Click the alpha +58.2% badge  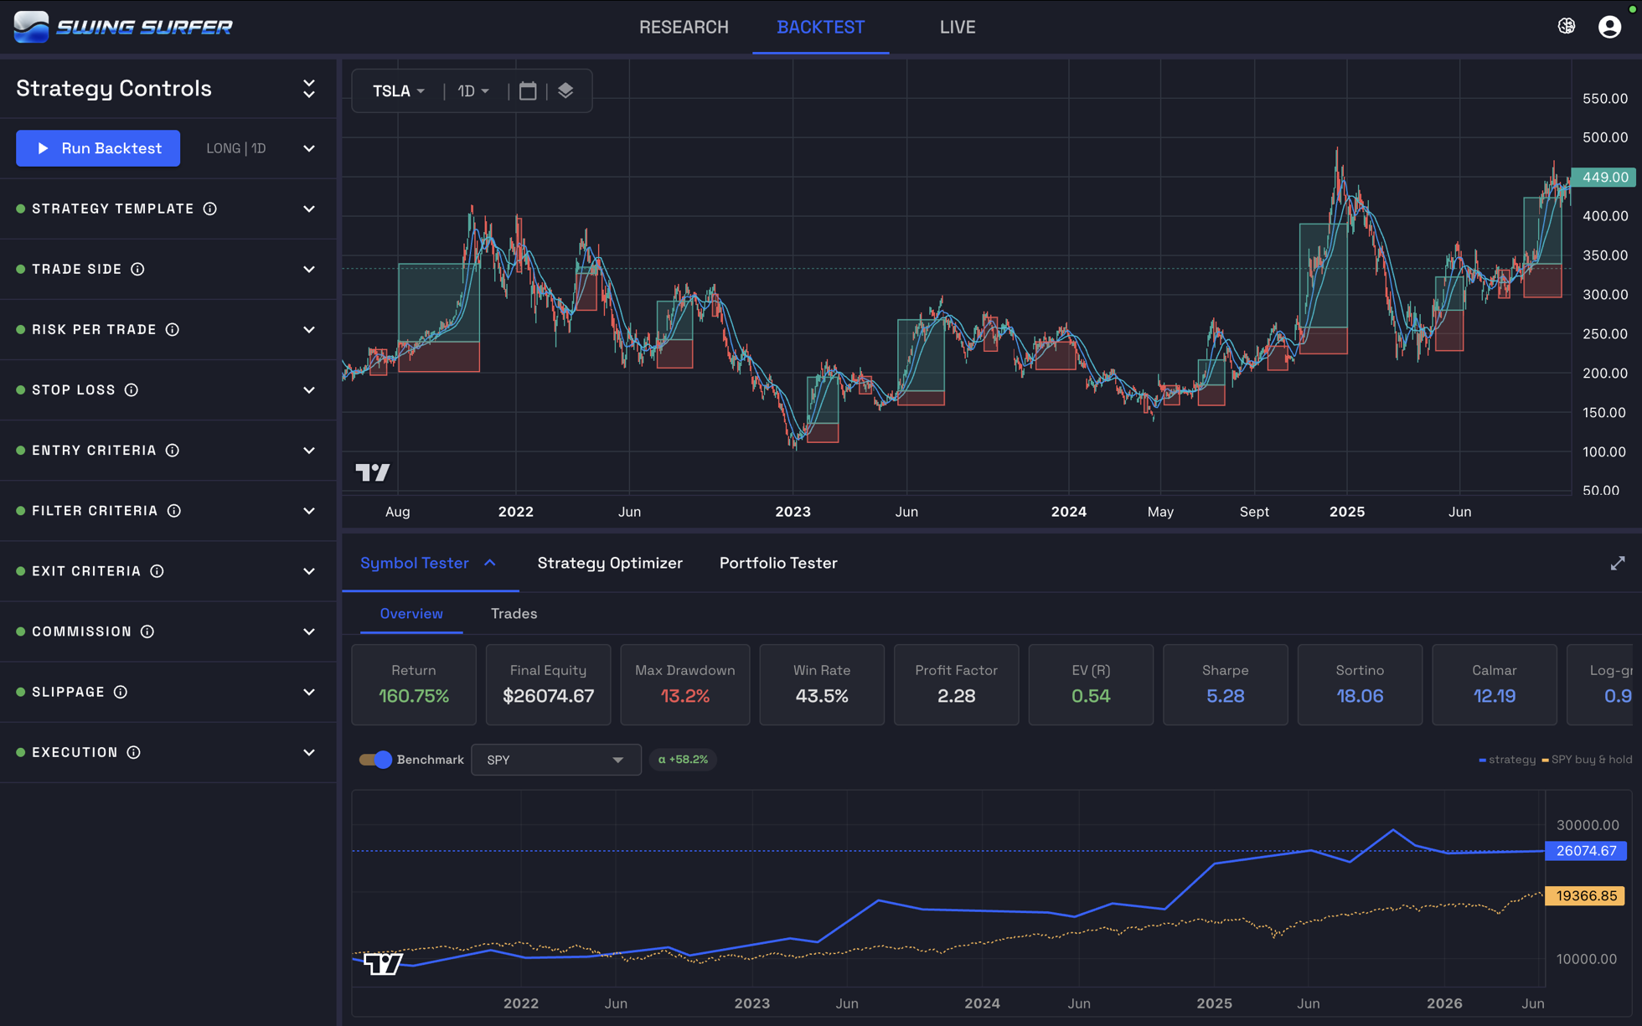(x=683, y=760)
